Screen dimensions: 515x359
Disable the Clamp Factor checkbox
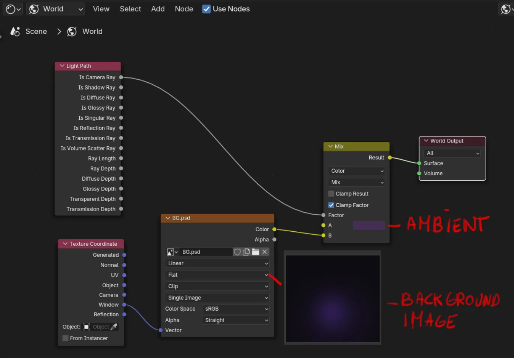pyautogui.click(x=331, y=205)
